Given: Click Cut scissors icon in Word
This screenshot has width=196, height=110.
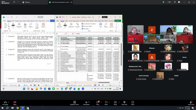Looking at the screenshot, I should 9,24.
